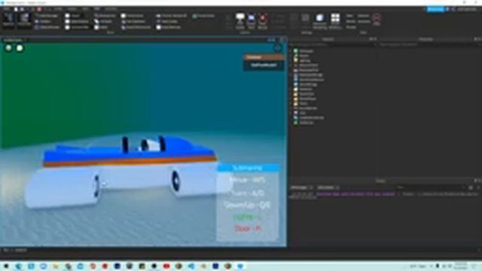Select the green Lights - L text
Image resolution: width=482 pixels, height=271 pixels.
pyautogui.click(x=248, y=217)
